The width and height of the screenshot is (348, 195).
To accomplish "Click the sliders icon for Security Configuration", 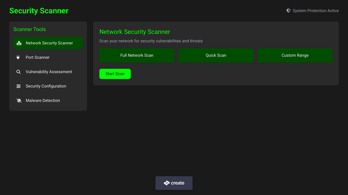I will coord(19,86).
